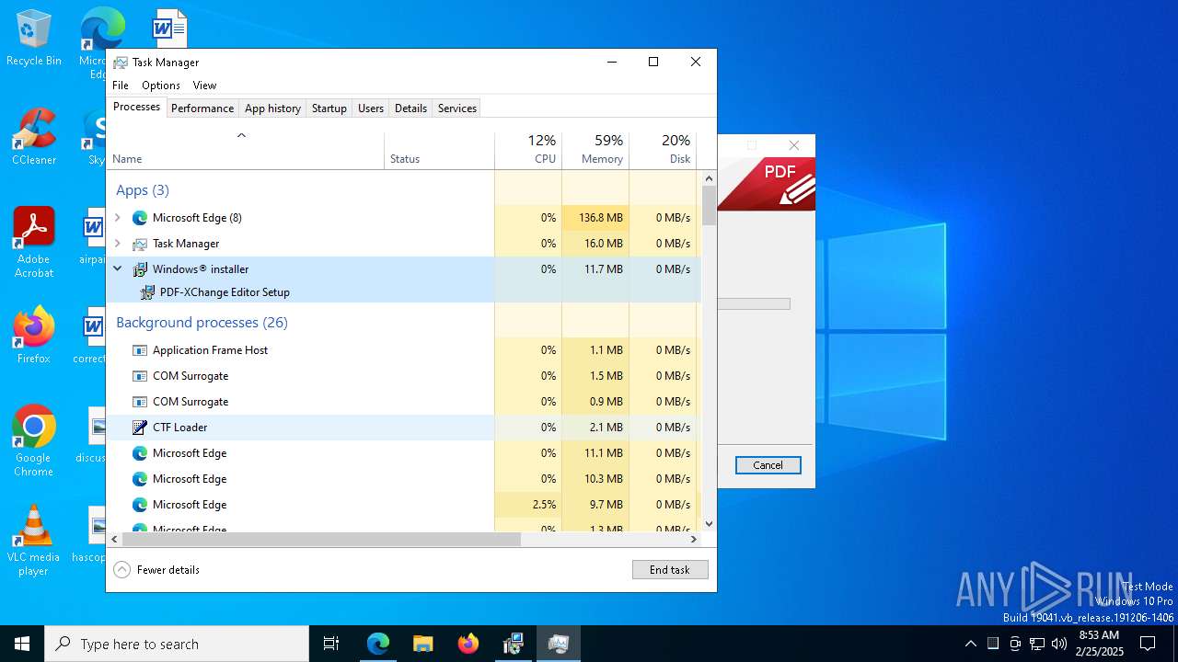Viewport: 1178px width, 662px height.
Task: Select Microsoft Edge row with 11.1 MB
Action: 403,453
